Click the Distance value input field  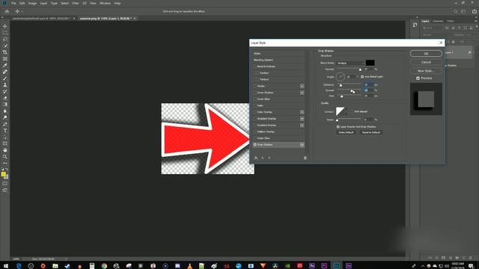tap(368, 84)
